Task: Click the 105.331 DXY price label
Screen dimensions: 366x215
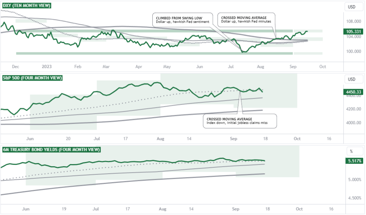Action: point(353,31)
